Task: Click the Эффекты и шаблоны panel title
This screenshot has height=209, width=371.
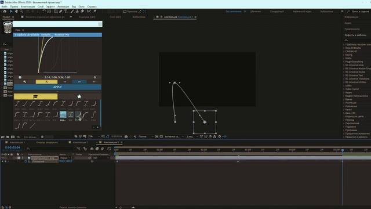Action: (x=355, y=35)
